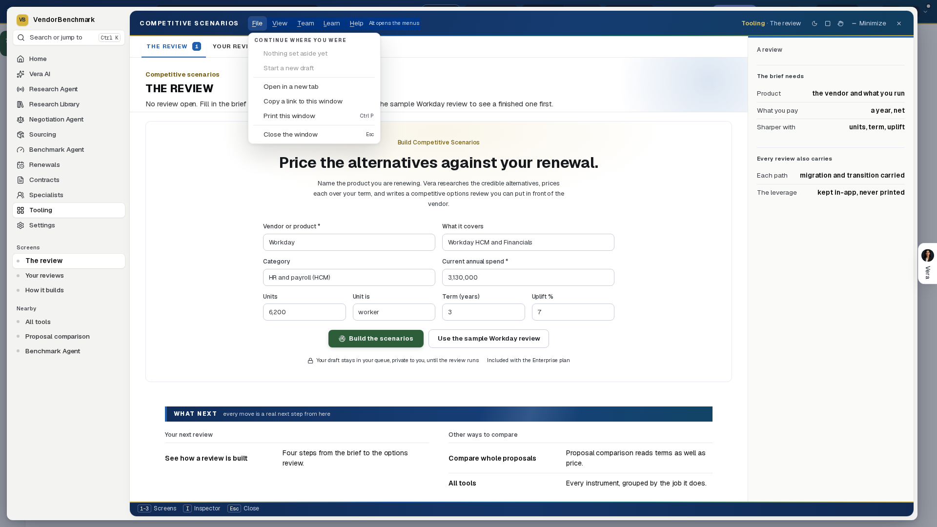Viewport: 937px width, 527px height.
Task: Expand the Team menu
Action: [x=306, y=23]
